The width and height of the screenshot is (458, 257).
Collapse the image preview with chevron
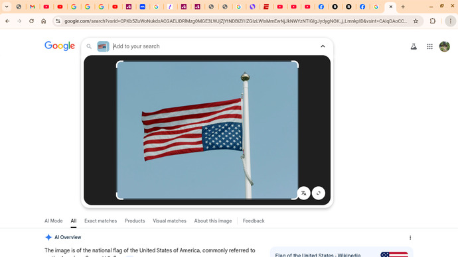[x=323, y=46]
